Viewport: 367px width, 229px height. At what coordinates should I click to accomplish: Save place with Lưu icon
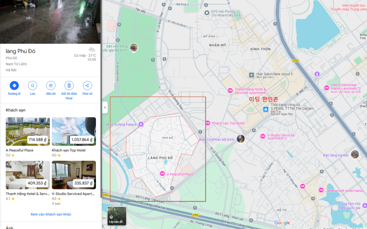(32, 86)
